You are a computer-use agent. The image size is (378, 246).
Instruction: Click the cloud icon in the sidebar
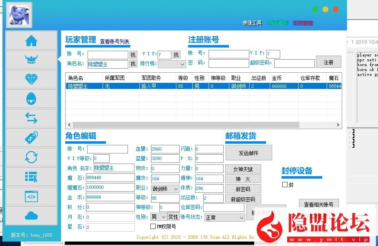pyautogui.click(x=31, y=215)
